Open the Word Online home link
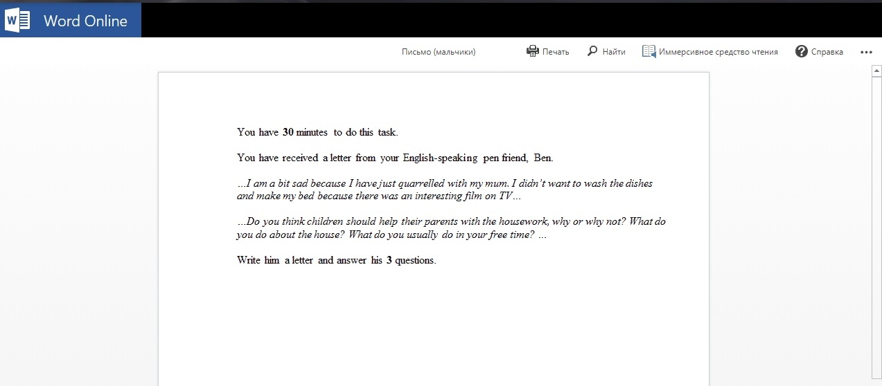Screen dimensions: 882x386 pyautogui.click(x=85, y=21)
